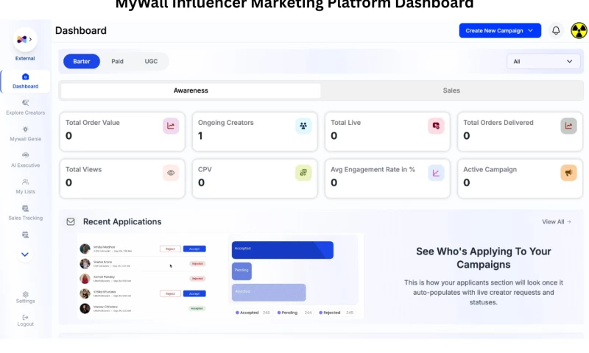Click Avg Engagement Rate graph icon
The image size is (589, 353).
pyautogui.click(x=436, y=173)
